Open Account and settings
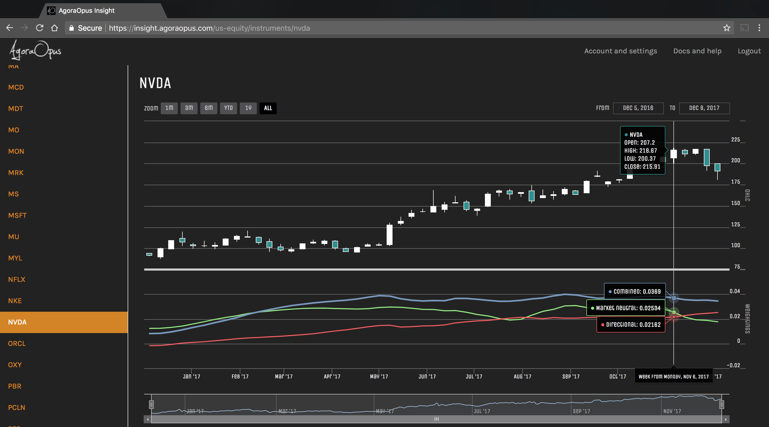The image size is (769, 427). tap(620, 51)
